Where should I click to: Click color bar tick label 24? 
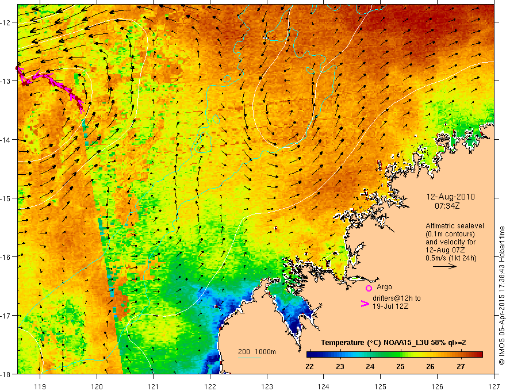370,367
